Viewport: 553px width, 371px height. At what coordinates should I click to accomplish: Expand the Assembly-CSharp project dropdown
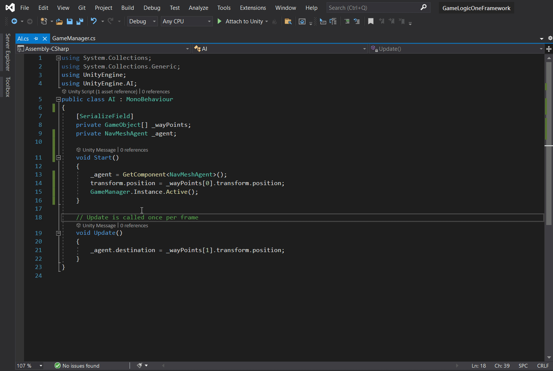pyautogui.click(x=187, y=49)
